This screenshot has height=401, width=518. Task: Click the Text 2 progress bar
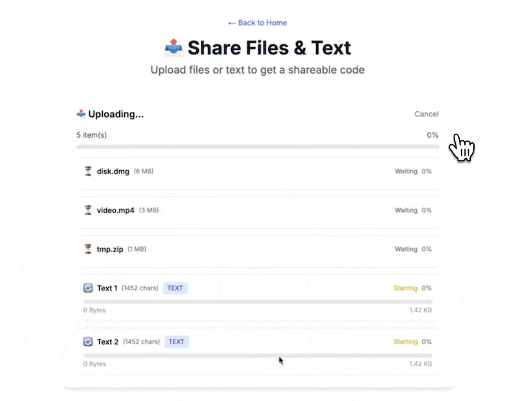258,355
